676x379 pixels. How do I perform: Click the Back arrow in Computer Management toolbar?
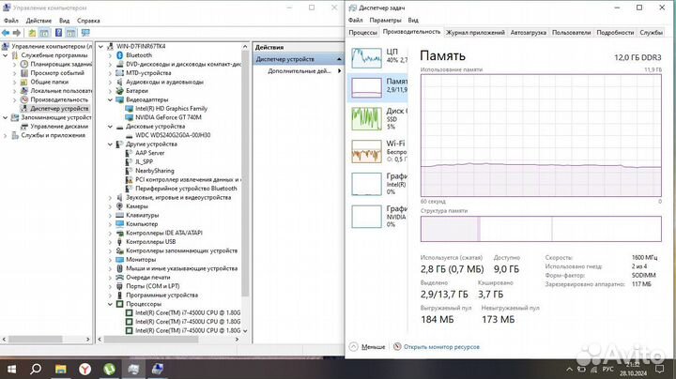tap(6, 33)
